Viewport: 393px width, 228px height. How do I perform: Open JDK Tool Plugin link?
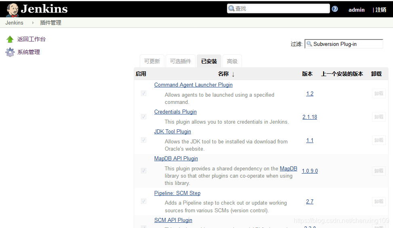pos(172,131)
